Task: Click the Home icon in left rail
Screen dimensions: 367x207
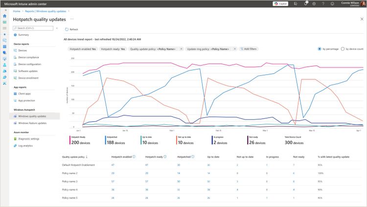Action: pos(5,16)
